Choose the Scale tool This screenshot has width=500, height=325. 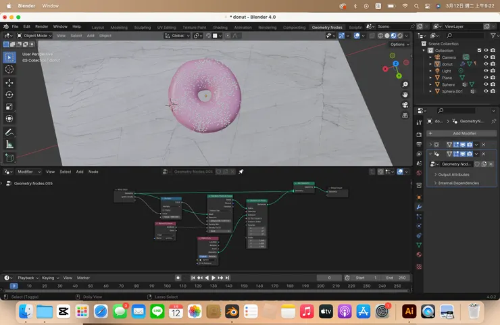pyautogui.click(x=9, y=107)
